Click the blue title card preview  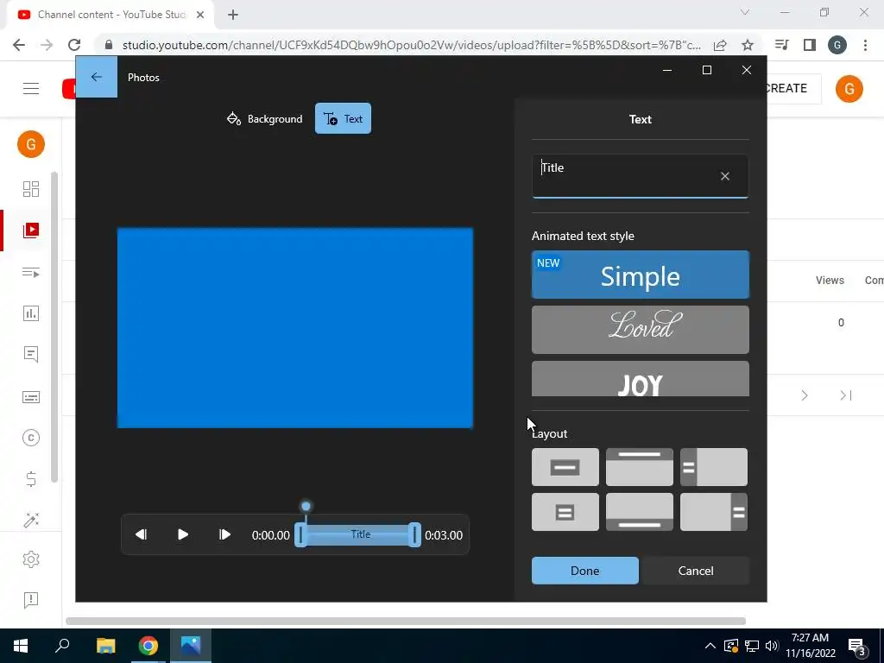[295, 328]
